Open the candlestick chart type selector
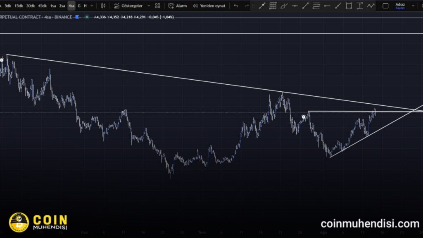Viewport: 423px width, 238px height. (x=103, y=6)
